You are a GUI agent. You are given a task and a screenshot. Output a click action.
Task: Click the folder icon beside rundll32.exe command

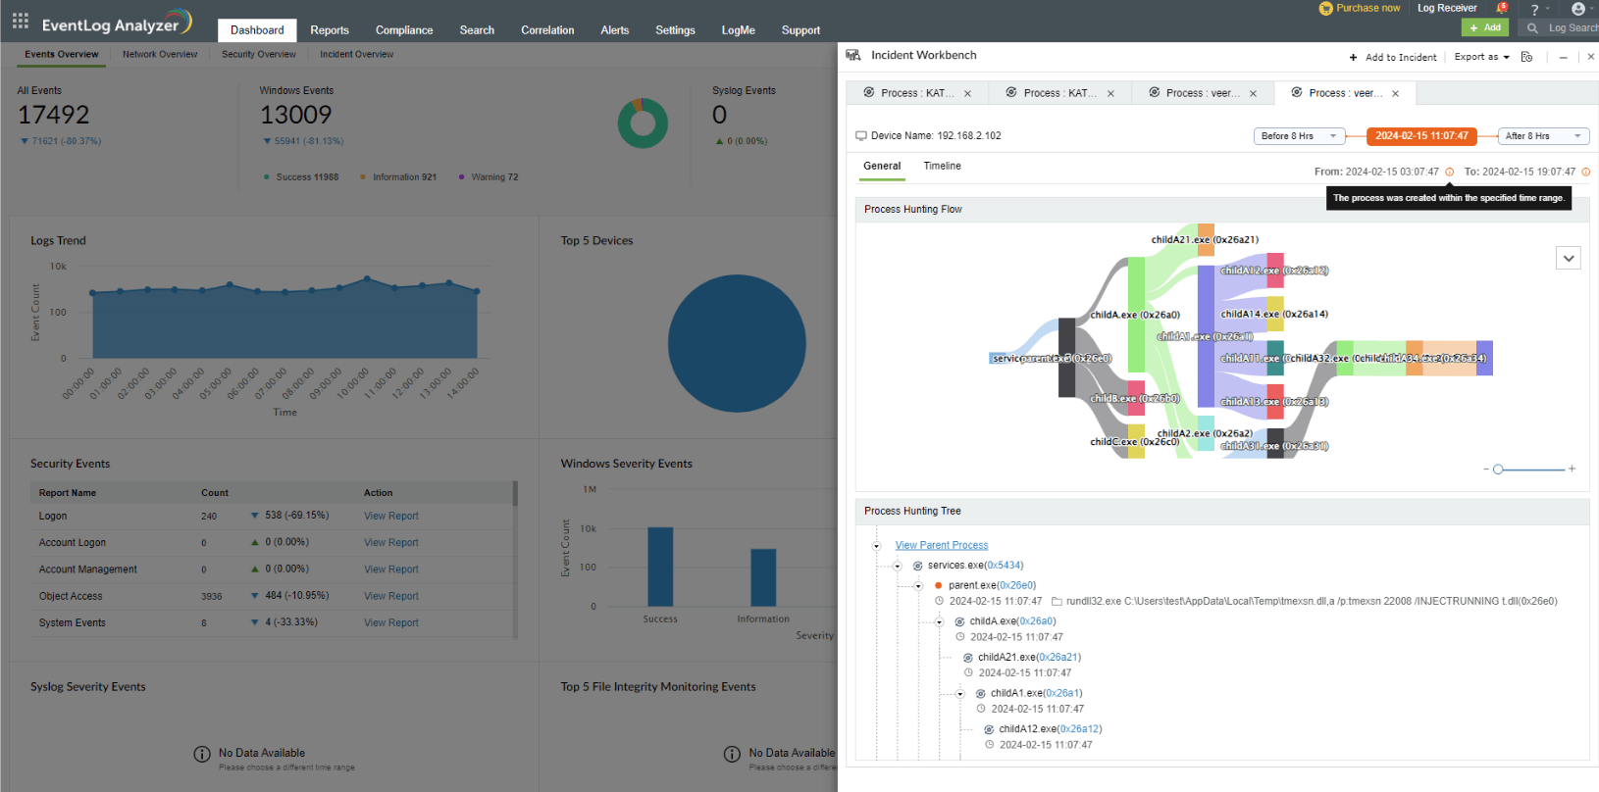pos(1057,602)
